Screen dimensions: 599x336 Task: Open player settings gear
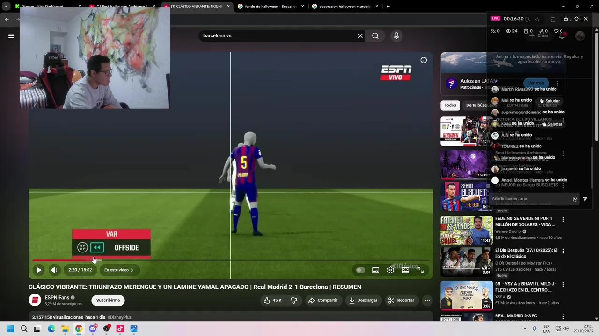tap(391, 270)
